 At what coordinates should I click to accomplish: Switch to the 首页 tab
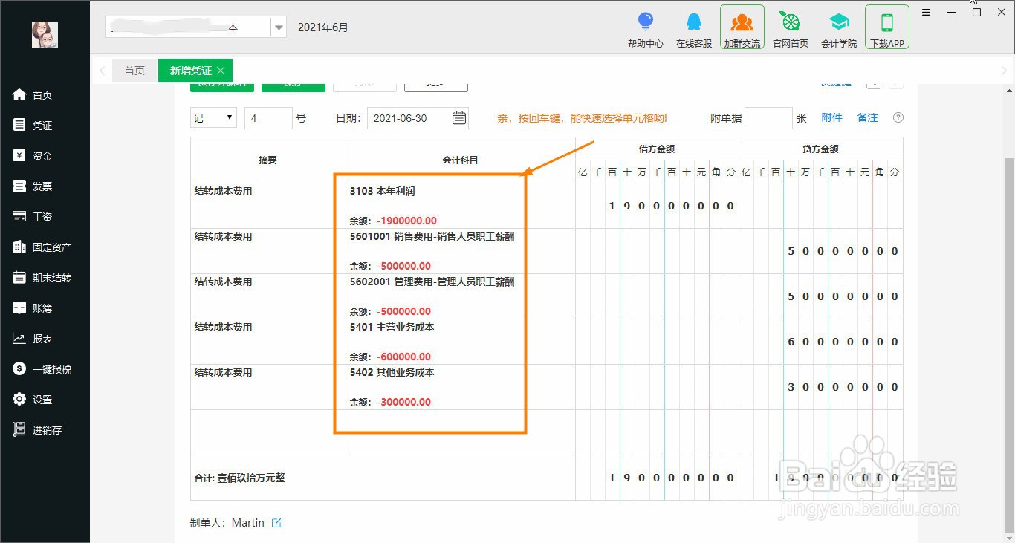click(134, 71)
